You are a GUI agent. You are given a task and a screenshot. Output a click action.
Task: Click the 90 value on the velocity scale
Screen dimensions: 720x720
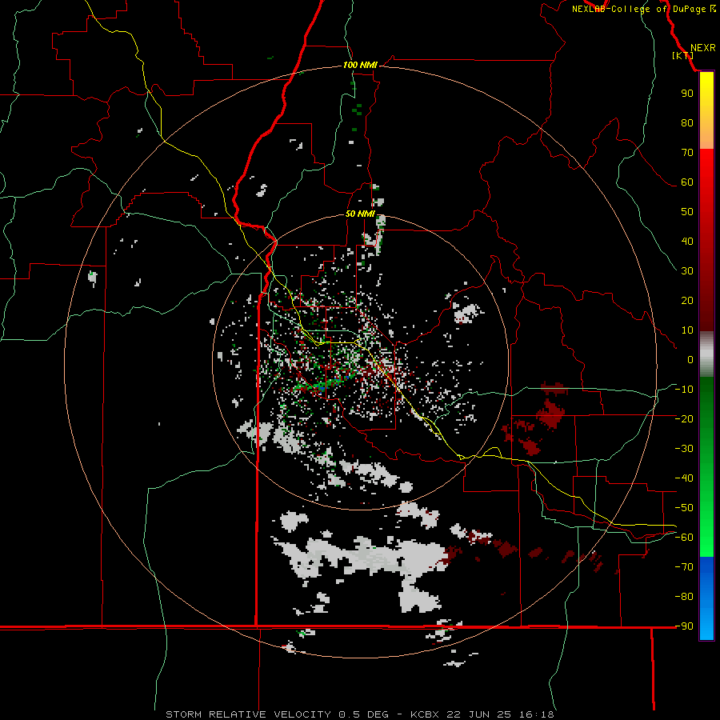687,94
